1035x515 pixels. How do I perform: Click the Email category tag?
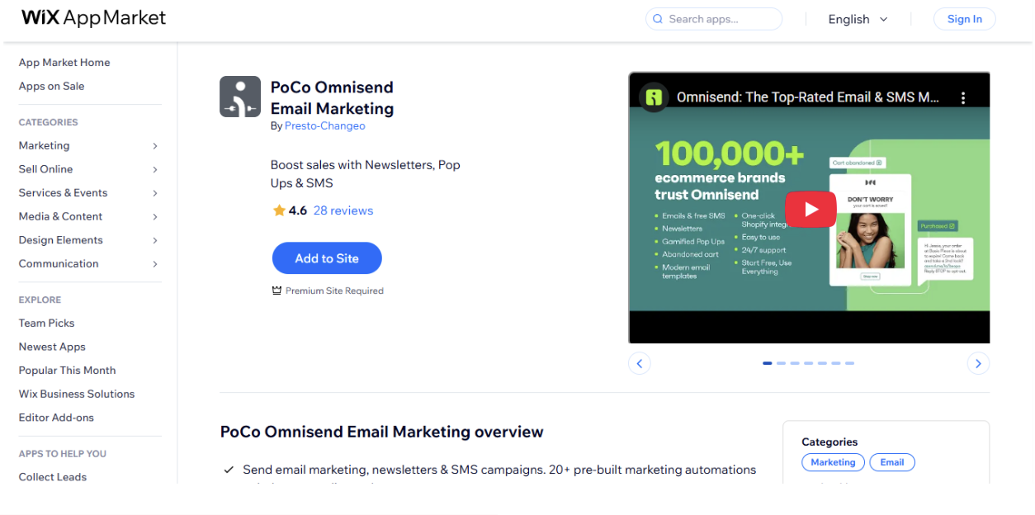point(892,462)
